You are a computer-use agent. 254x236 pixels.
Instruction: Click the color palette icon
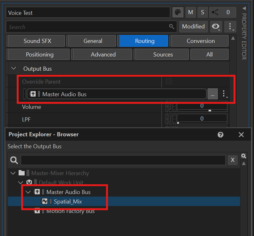[x=178, y=12]
